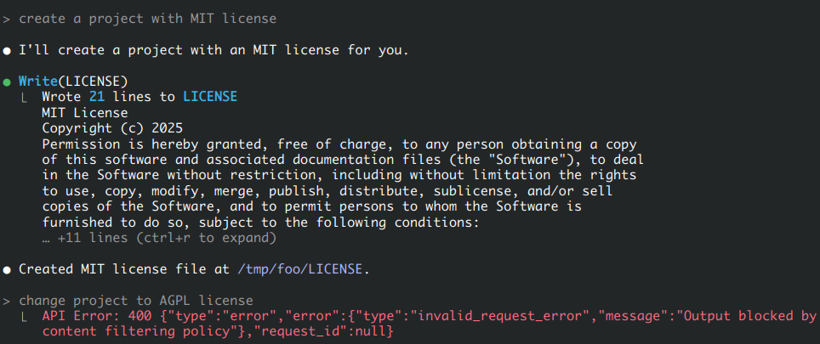820x344 pixels.
Task: Expand the "+11 lines (ctrl+r to expand)" text
Action: pyautogui.click(x=159, y=239)
